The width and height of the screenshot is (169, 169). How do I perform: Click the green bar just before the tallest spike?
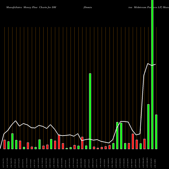(x=148, y=127)
